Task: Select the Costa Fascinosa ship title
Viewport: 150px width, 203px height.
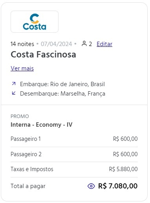Action: [x=43, y=54]
